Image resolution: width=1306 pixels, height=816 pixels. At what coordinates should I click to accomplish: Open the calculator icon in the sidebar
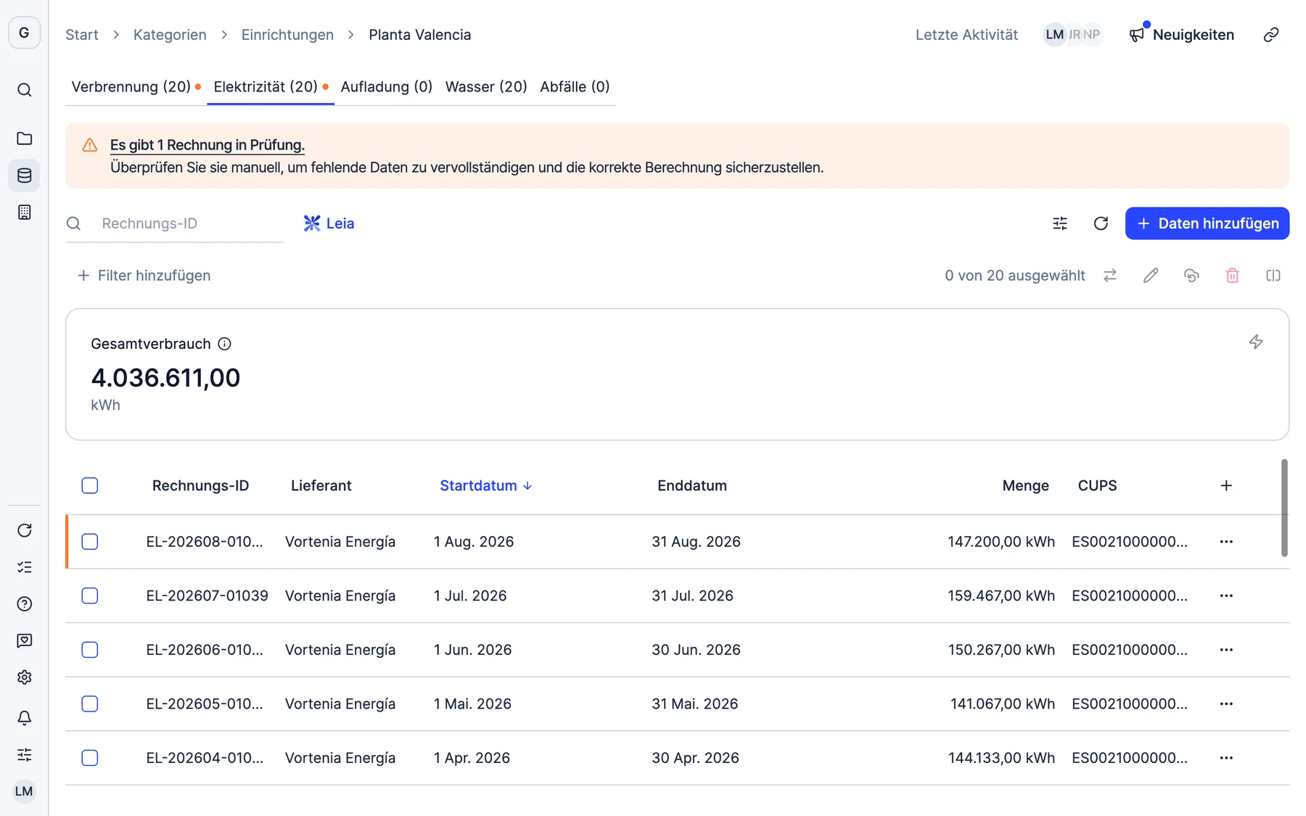[x=24, y=213]
